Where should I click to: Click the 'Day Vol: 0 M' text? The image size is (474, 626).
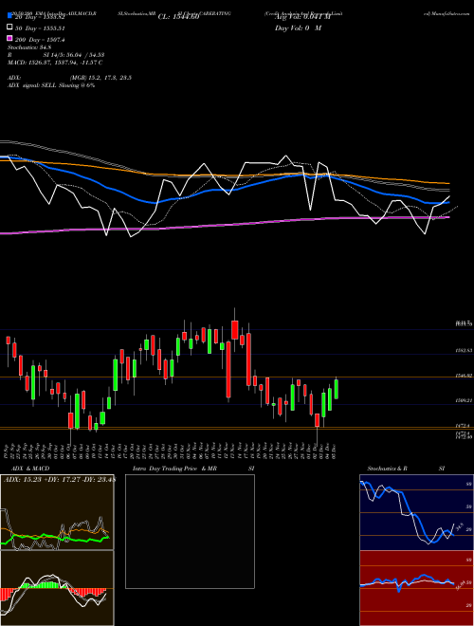click(x=298, y=28)
